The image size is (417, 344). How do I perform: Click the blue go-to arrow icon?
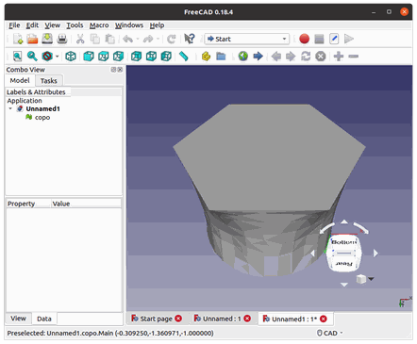point(258,57)
